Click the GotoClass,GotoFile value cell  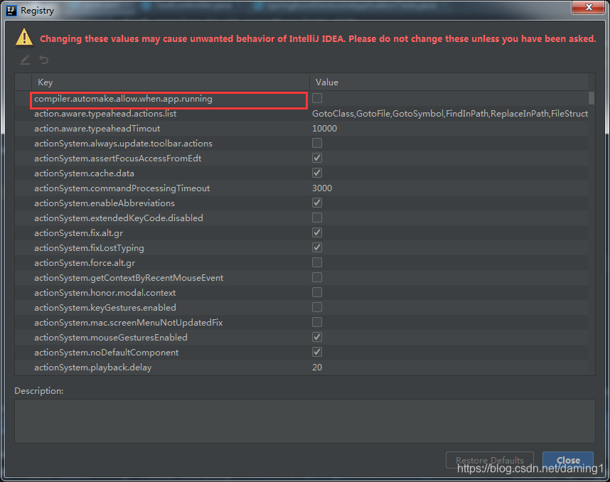point(450,114)
